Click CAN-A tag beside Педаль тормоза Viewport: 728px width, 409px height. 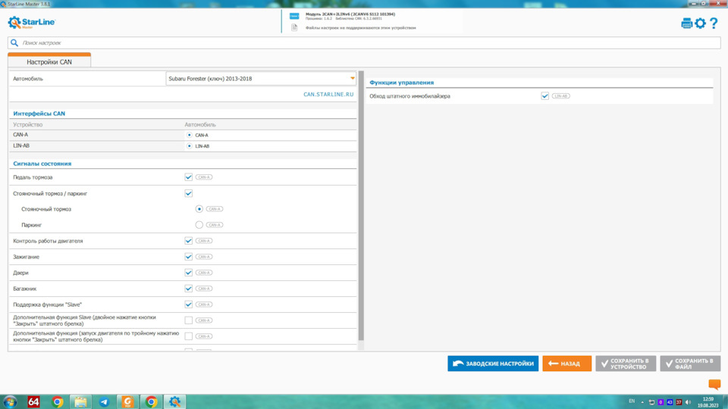[204, 177]
